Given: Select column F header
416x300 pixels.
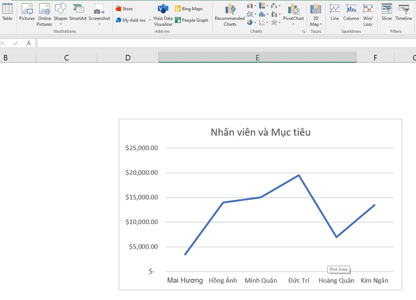Looking at the screenshot, I should click(x=375, y=58).
